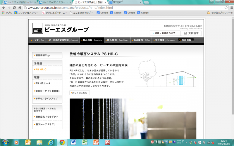Switch to the Google browser tab
234x146 pixels.
125,2
